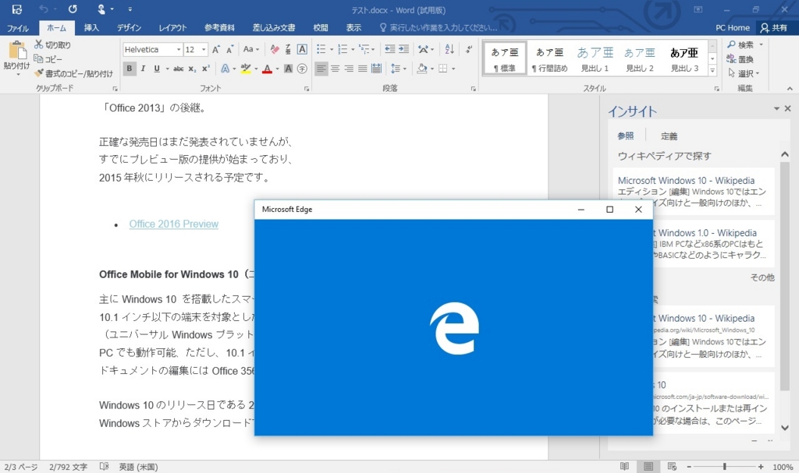The height and width of the screenshot is (473, 799).
Task: Click the yellow text highlight color button
Action: tap(246, 69)
